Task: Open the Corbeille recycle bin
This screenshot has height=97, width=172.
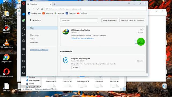Action: tap(164, 88)
